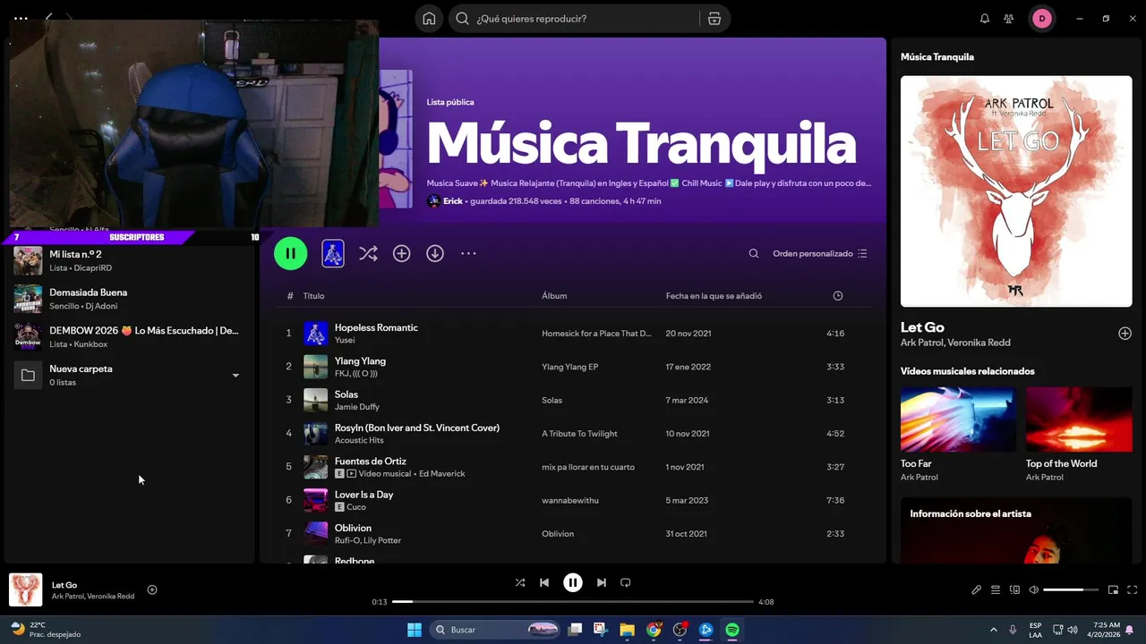The width and height of the screenshot is (1146, 644).
Task: Open artist Yusei link
Action: point(345,340)
